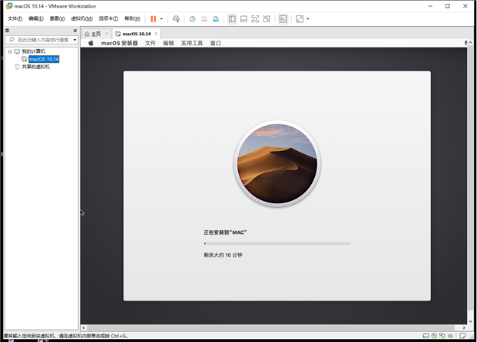Open the power options dropdown beside pause
Screen dimensions: 477x342
point(161,19)
